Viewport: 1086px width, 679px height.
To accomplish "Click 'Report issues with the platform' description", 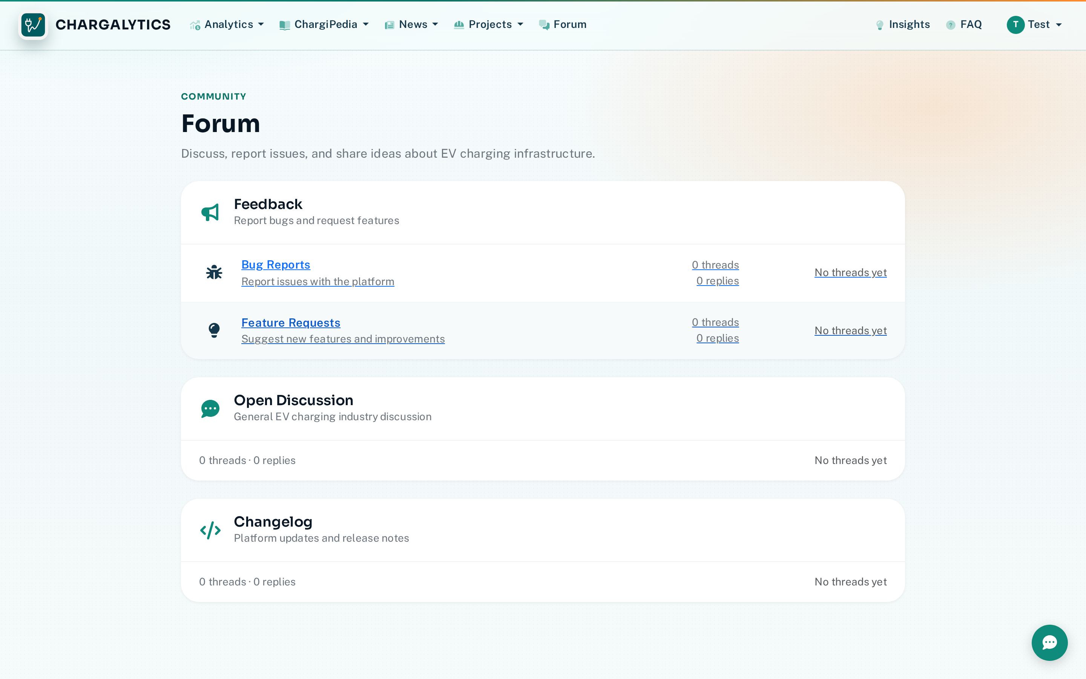I will point(318,281).
